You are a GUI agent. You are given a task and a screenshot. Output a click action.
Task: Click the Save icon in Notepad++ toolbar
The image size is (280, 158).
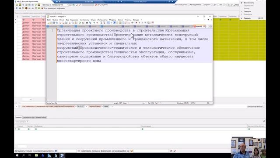coord(53,23)
